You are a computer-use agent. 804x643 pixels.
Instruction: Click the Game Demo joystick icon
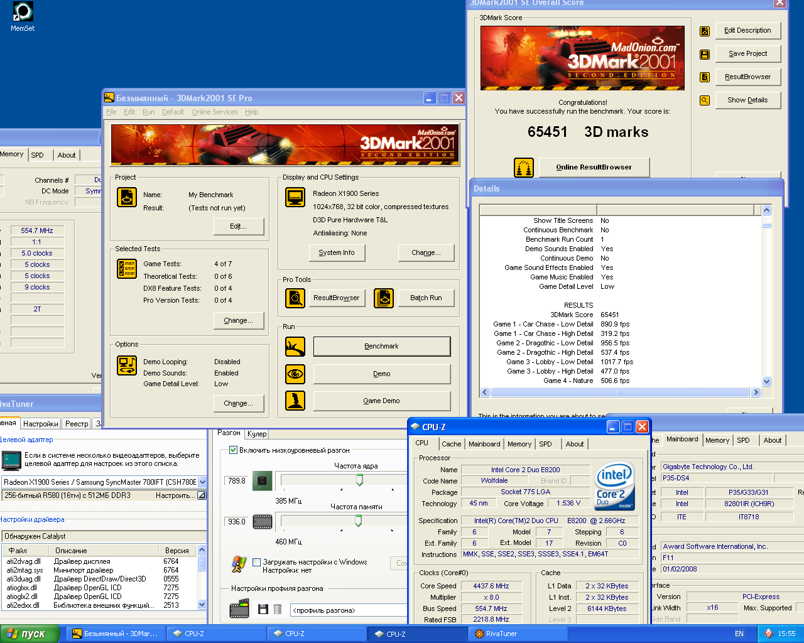(295, 401)
